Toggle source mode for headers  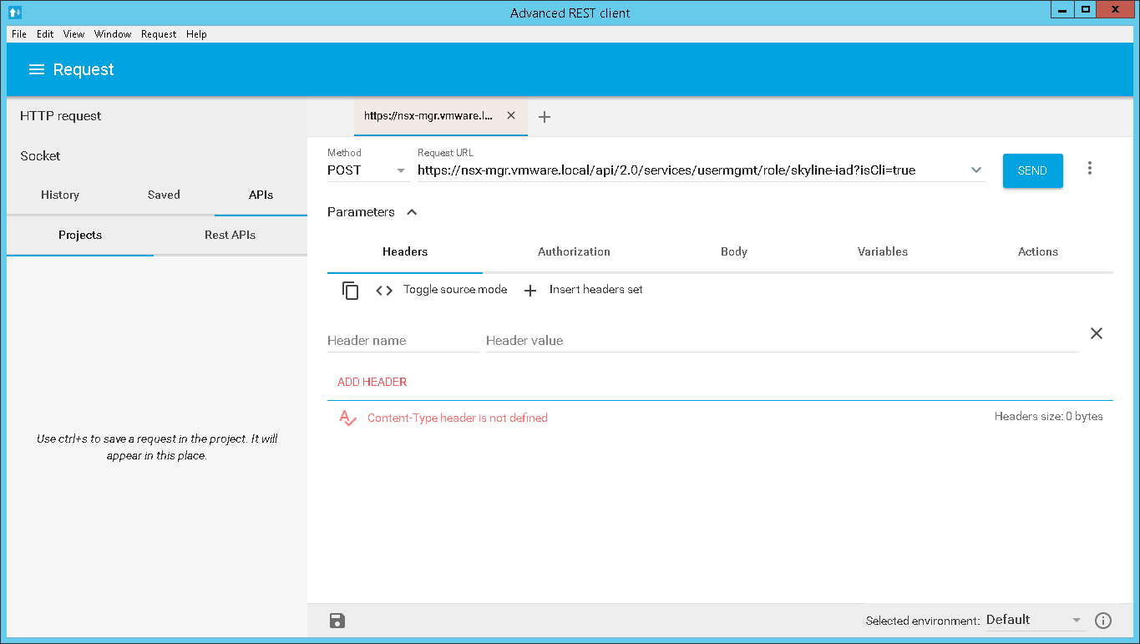point(441,290)
